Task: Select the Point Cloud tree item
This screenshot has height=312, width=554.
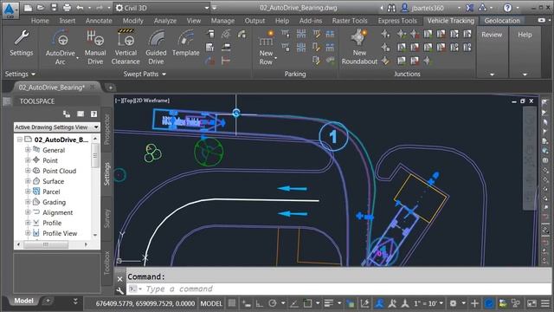Action: tap(59, 171)
